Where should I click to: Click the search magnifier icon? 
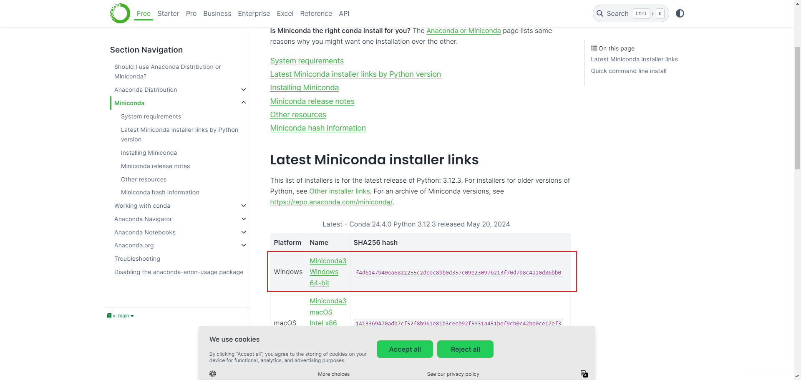pos(600,13)
